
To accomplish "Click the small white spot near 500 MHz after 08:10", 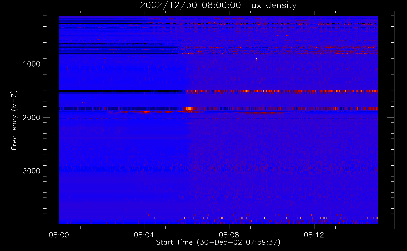I will point(287,35).
